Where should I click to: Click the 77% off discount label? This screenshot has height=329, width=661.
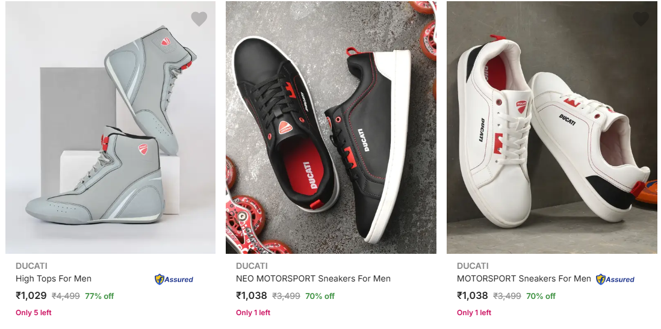pyautogui.click(x=99, y=296)
